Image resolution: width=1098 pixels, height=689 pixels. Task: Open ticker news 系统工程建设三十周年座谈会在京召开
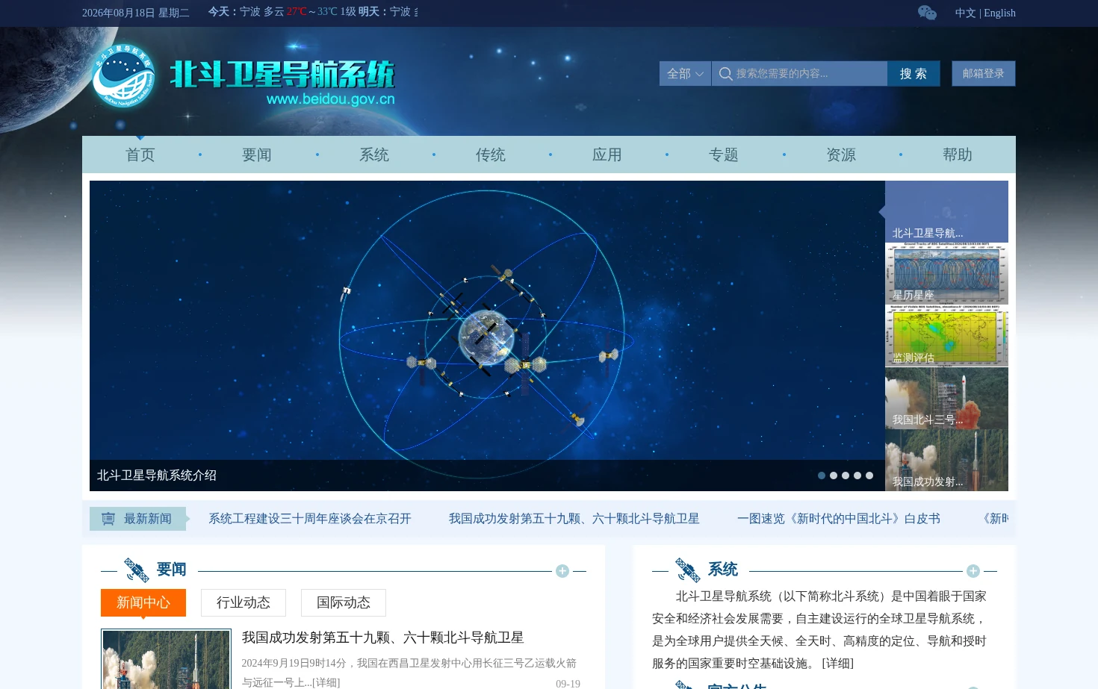click(x=310, y=519)
